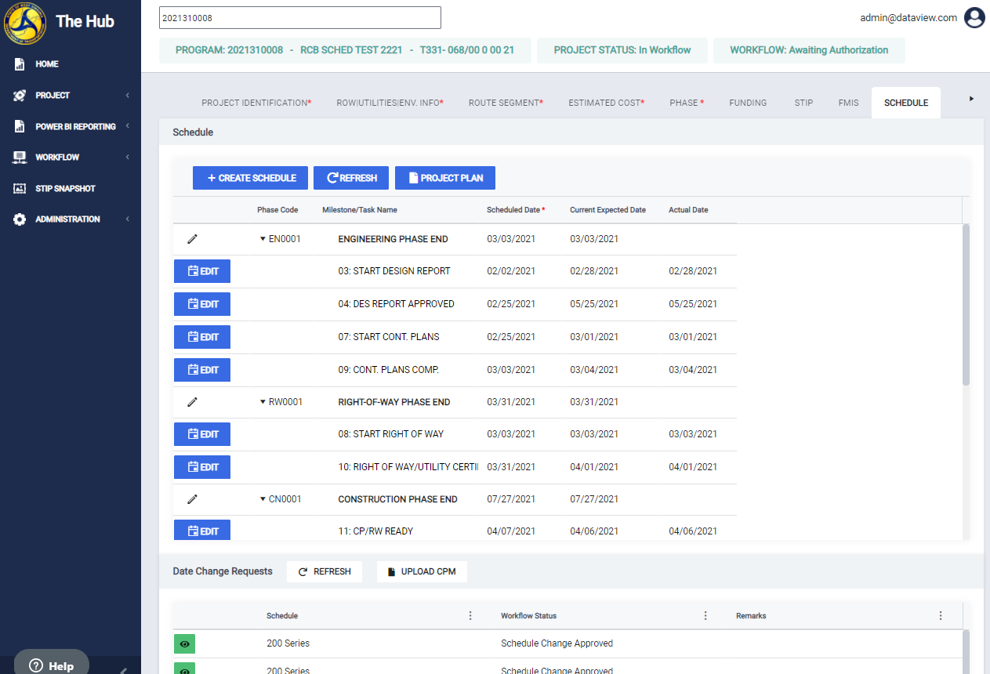
Task: Click WORKFLOW: Awaiting Authorization badge
Action: [809, 50]
